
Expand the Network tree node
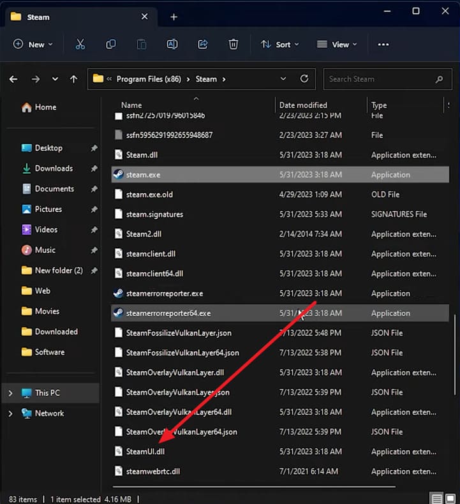click(x=10, y=413)
